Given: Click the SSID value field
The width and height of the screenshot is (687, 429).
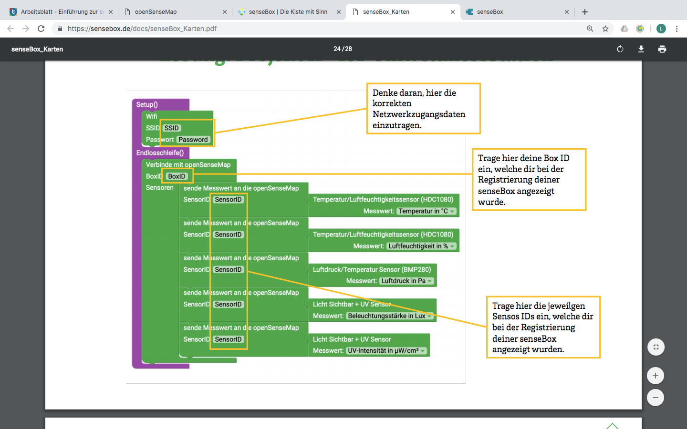Looking at the screenshot, I should coord(172,128).
